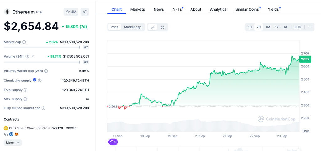Switch to candlestick chart icon
This screenshot has height=151, width=321.
point(163,27)
